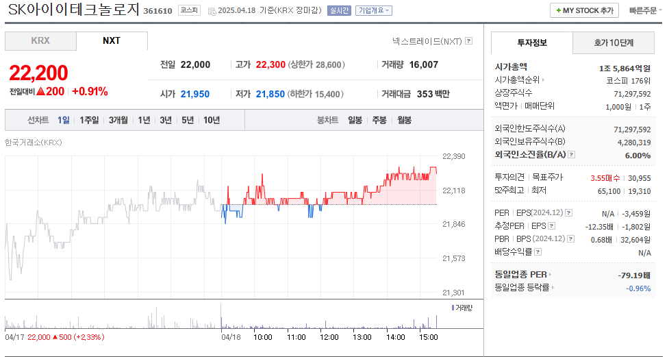Click the SK아이이테크놀로지 stock name
669x357 pixels.
(x=74, y=10)
